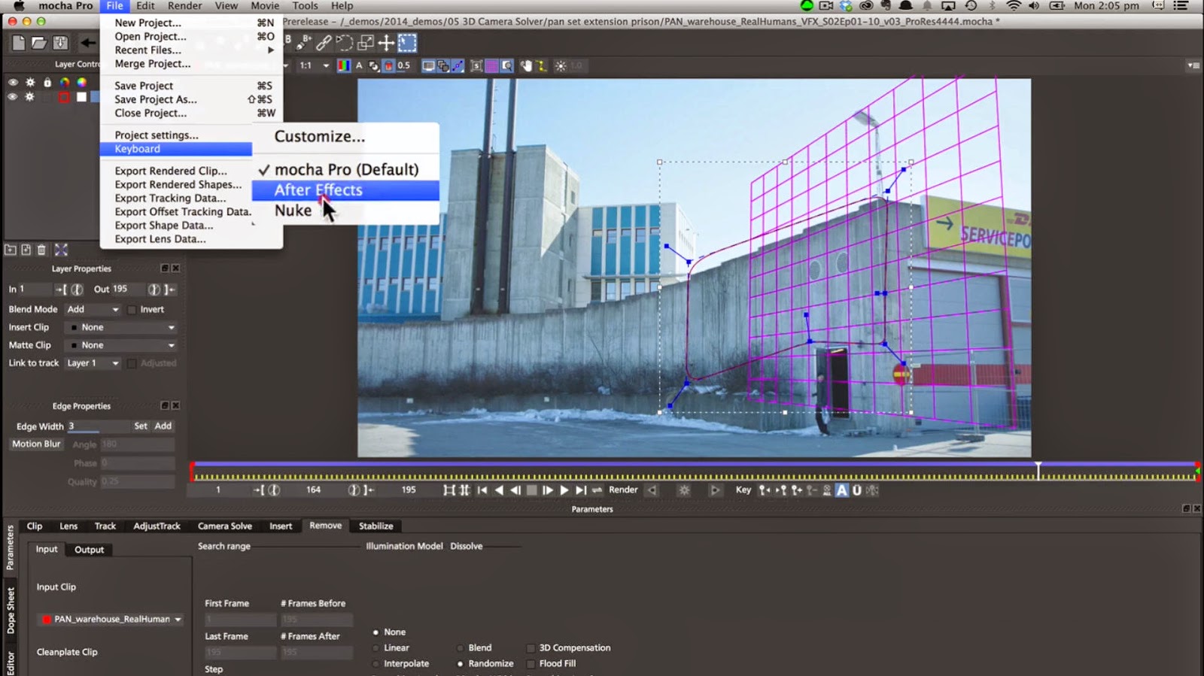This screenshot has width=1204, height=676.
Task: Toggle the zoom window icon
Action: 506,66
